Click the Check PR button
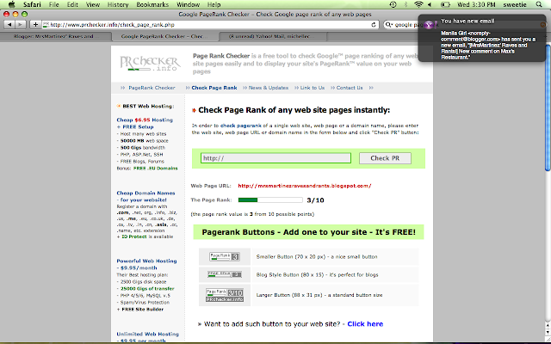551x344 pixels. pos(385,158)
